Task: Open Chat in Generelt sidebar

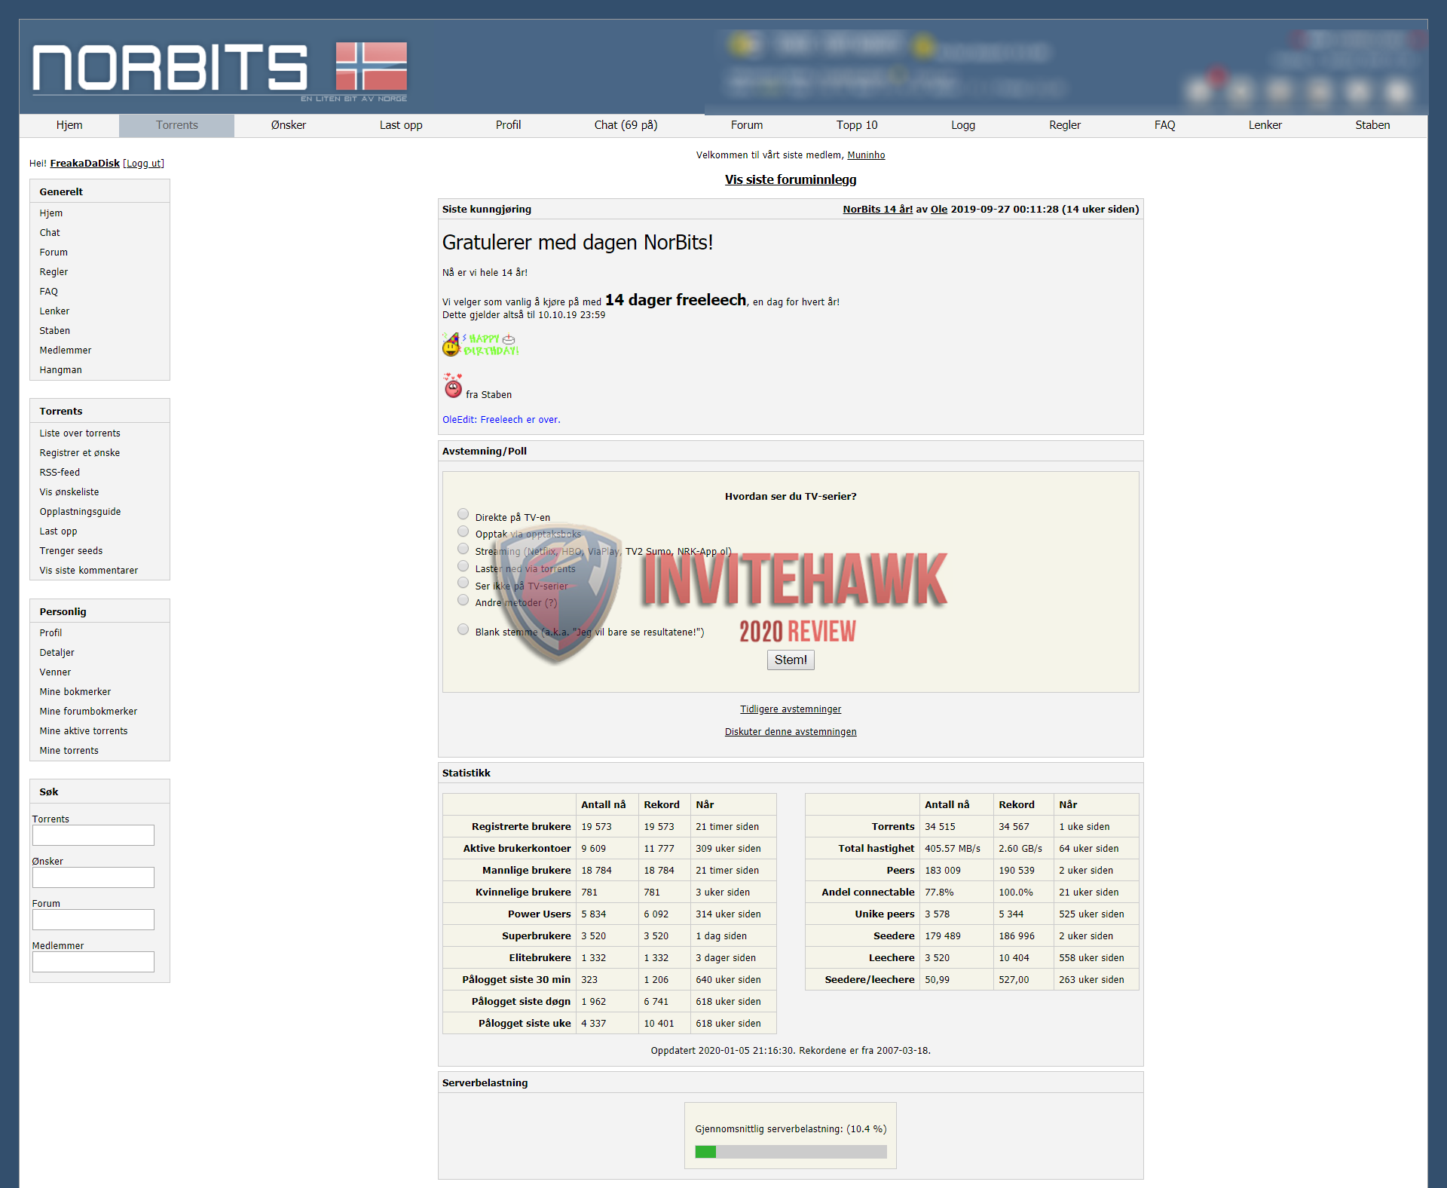Action: pos(50,233)
